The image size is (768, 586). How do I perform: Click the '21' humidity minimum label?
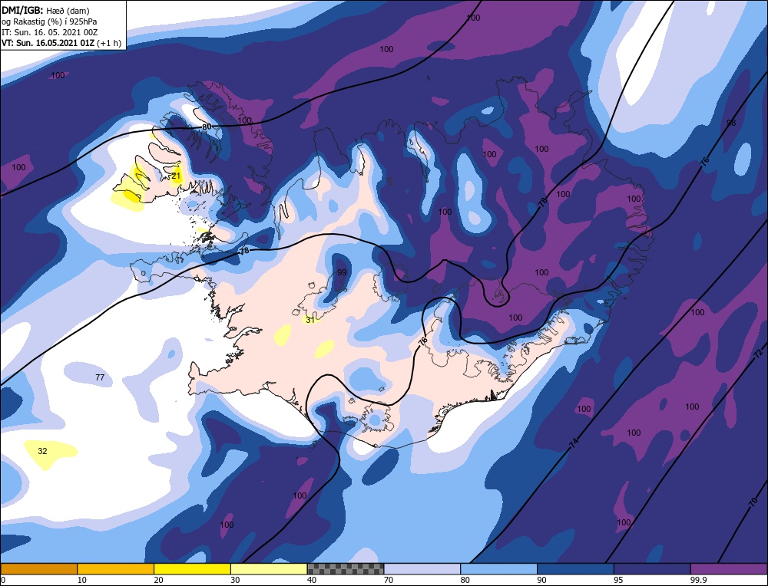177,176
